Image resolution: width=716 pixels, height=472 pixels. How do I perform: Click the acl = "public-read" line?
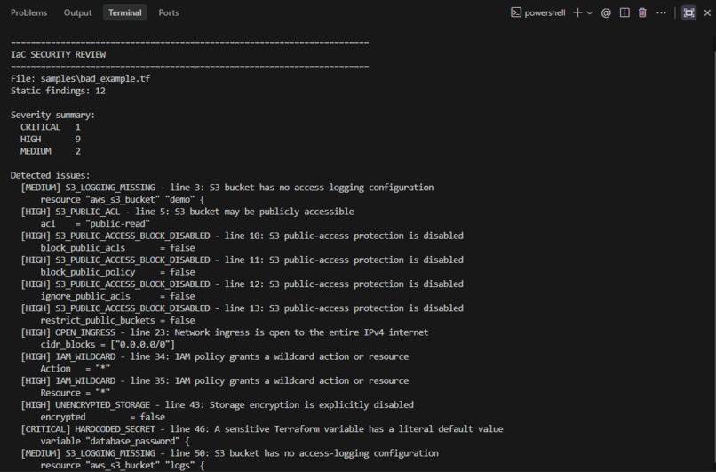coord(95,223)
